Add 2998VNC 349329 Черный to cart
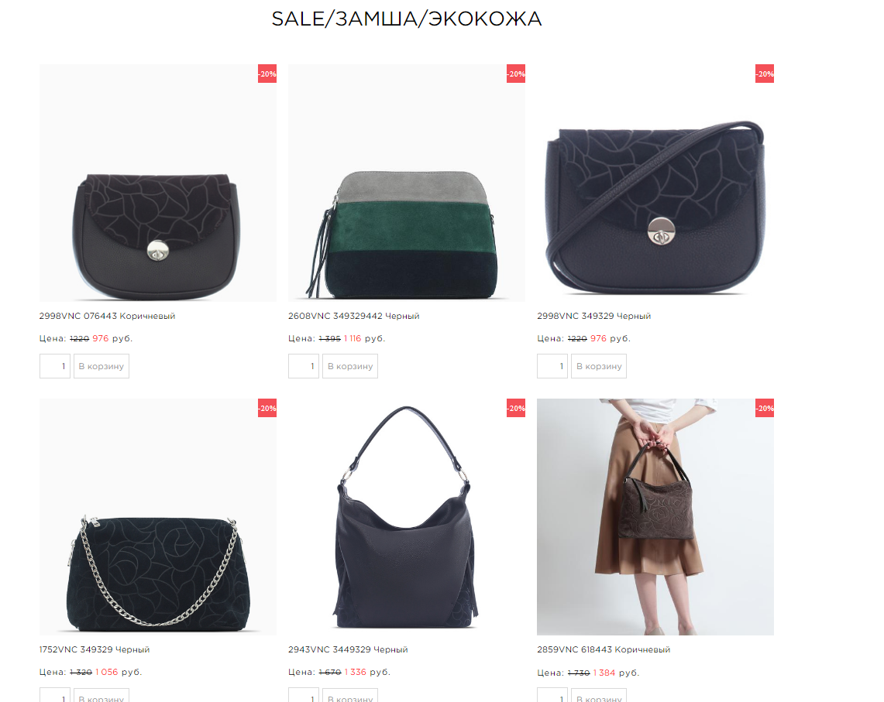 (x=599, y=366)
